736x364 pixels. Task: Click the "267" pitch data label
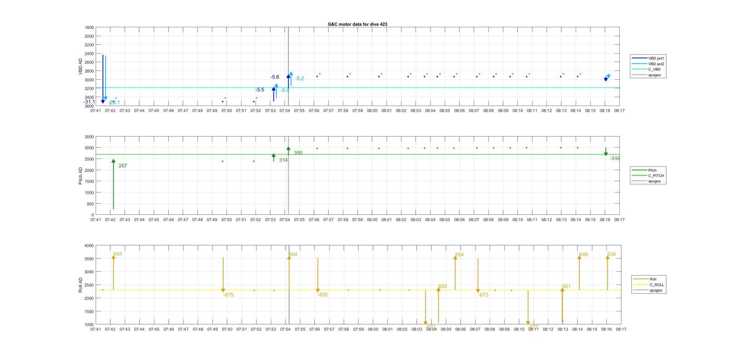pyautogui.click(x=122, y=166)
